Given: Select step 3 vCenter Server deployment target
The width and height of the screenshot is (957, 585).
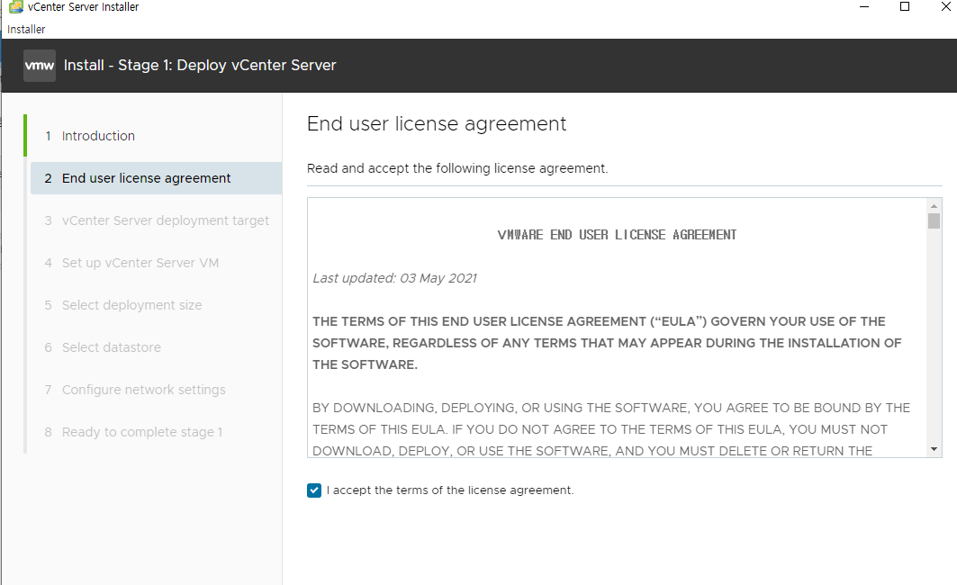Looking at the screenshot, I should (x=157, y=220).
